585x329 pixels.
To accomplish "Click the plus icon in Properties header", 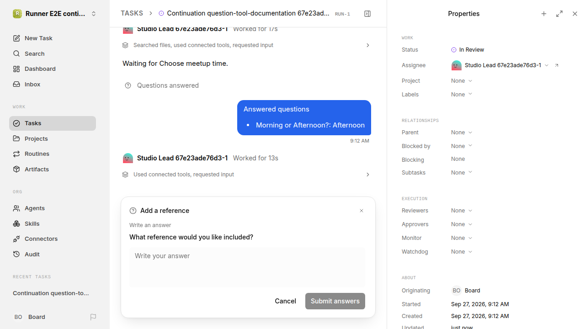I will (544, 14).
